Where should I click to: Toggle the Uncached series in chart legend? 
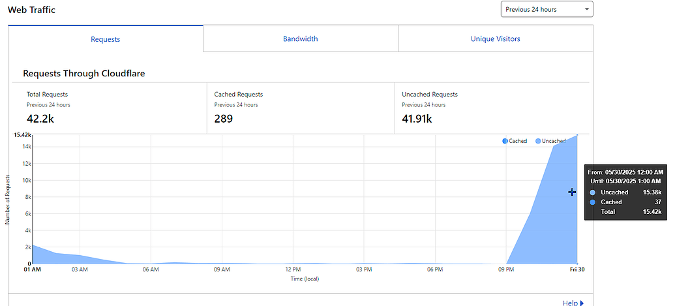tap(550, 141)
